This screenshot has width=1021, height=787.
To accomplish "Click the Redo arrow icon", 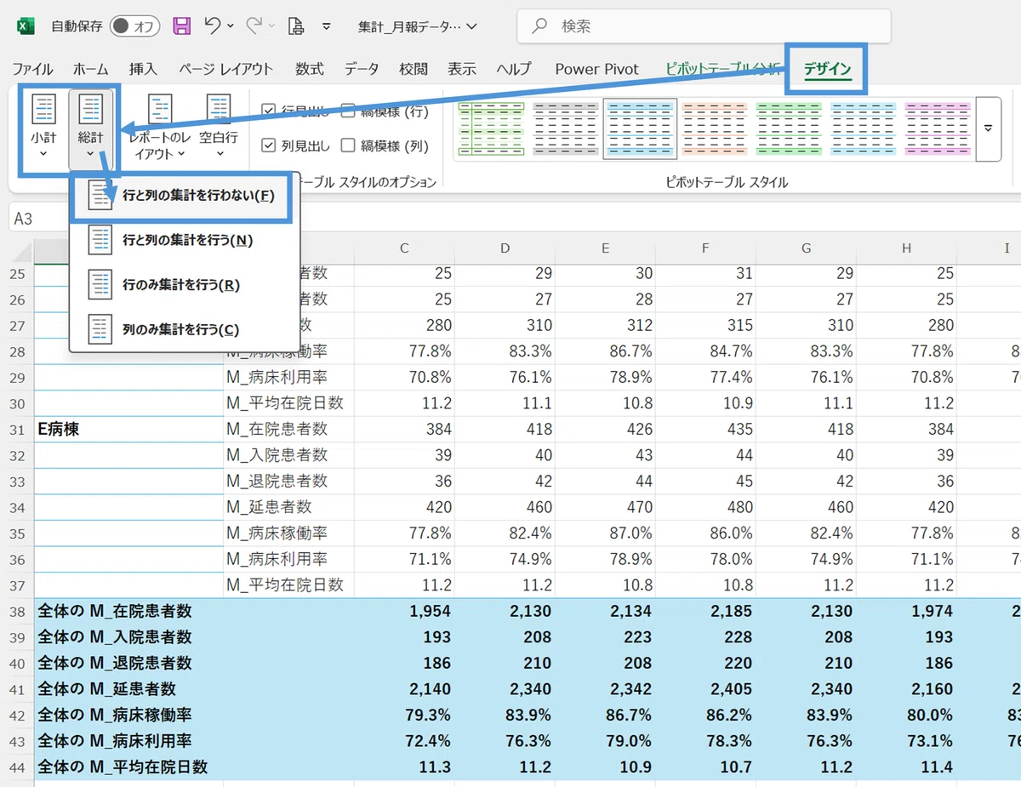I will (254, 26).
